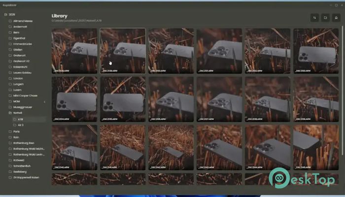Select the Rothenburg Wald leicht... folder
This screenshot has height=197, width=345.
(x=29, y=149)
